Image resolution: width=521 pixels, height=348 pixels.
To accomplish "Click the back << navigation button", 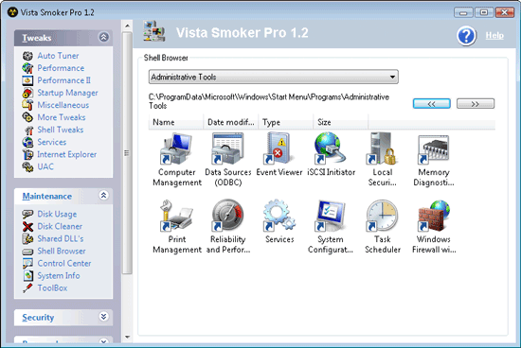I will tap(432, 104).
